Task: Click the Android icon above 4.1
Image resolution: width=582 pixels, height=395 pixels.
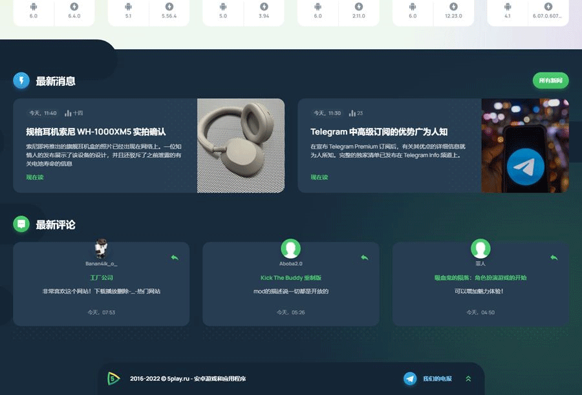Action: tap(508, 6)
